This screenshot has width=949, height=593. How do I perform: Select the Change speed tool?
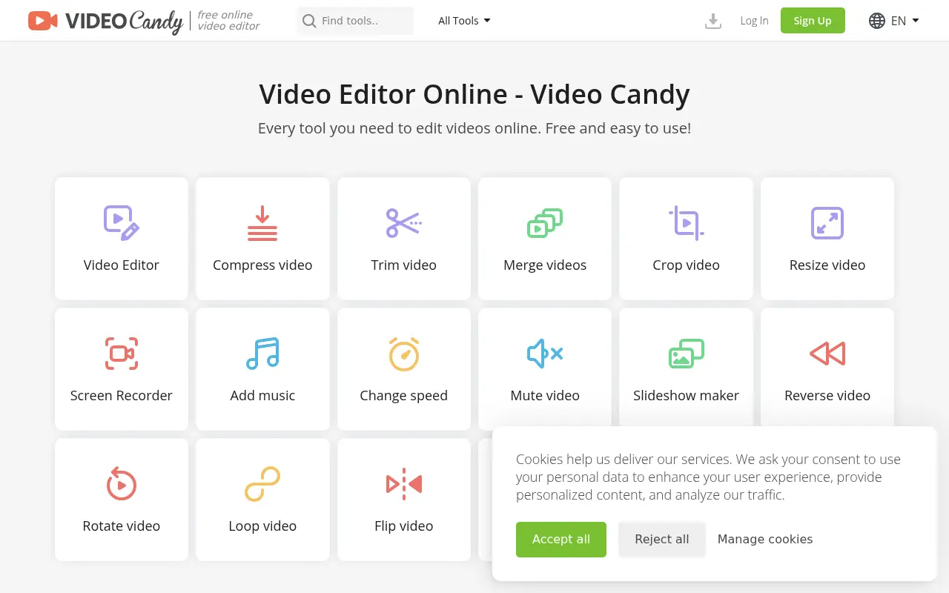[403, 369]
